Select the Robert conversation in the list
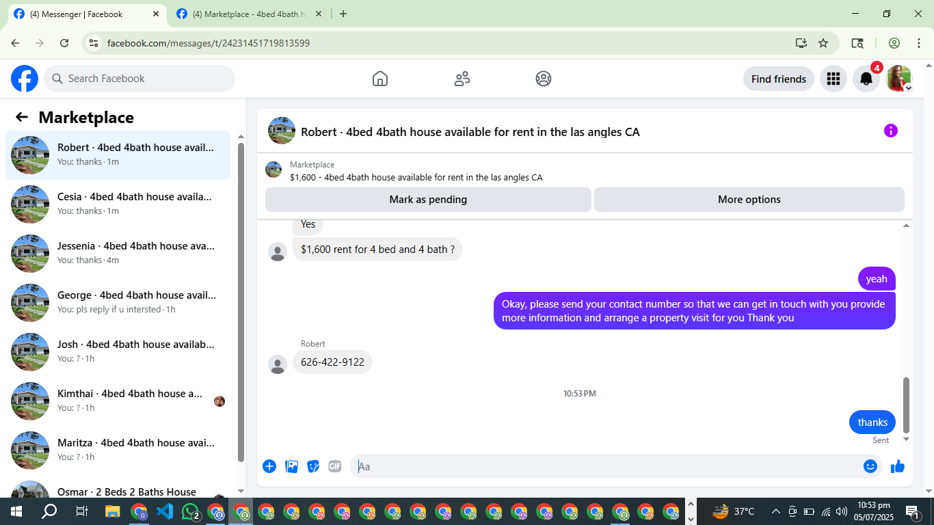Viewport: 934px width, 525px height. pyautogui.click(x=118, y=155)
